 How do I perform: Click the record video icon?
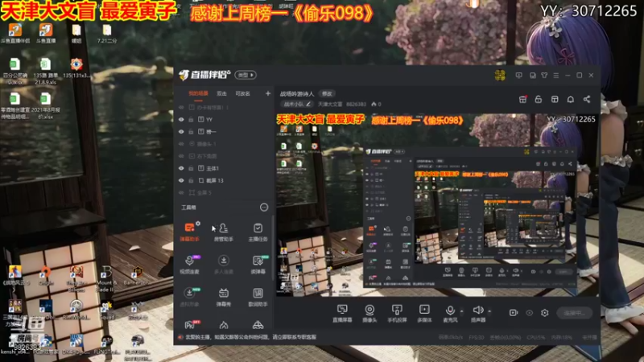pos(514,313)
